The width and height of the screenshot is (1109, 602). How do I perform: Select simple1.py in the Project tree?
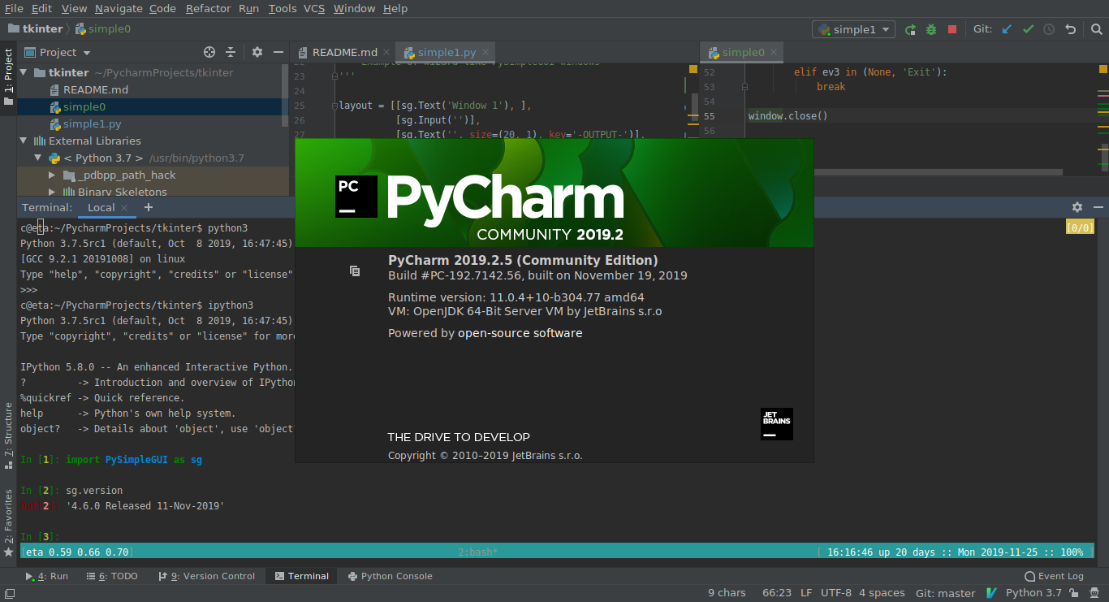92,123
